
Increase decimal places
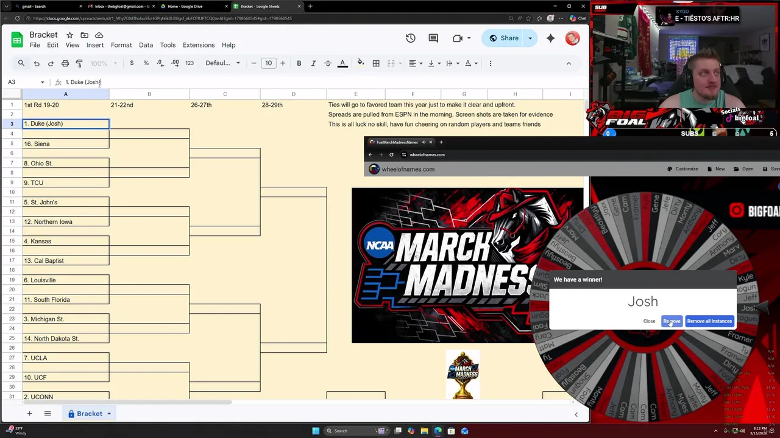point(175,63)
